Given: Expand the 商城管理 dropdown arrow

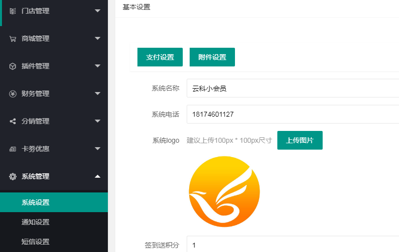Looking at the screenshot, I should coord(98,38).
